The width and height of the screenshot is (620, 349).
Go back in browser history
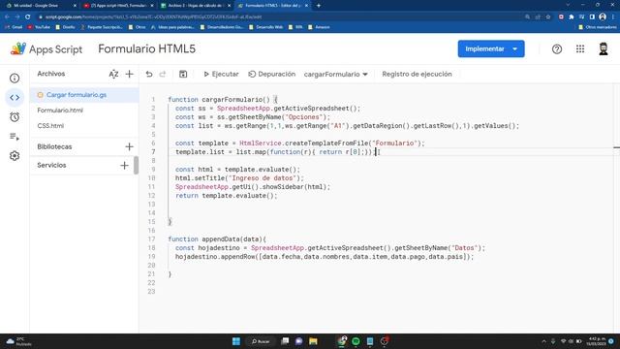pos(7,17)
